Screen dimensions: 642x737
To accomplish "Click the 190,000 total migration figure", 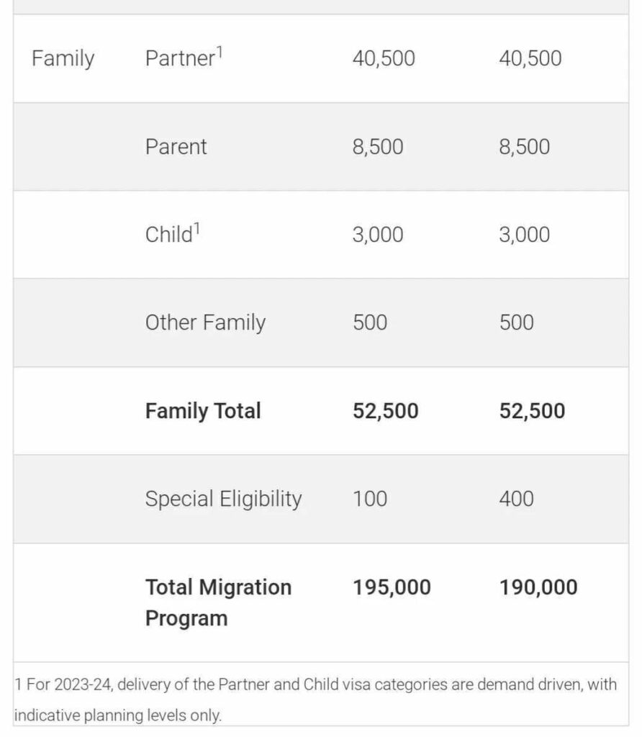I will (538, 587).
